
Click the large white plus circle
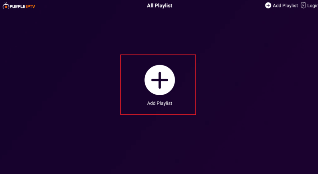[160, 80]
